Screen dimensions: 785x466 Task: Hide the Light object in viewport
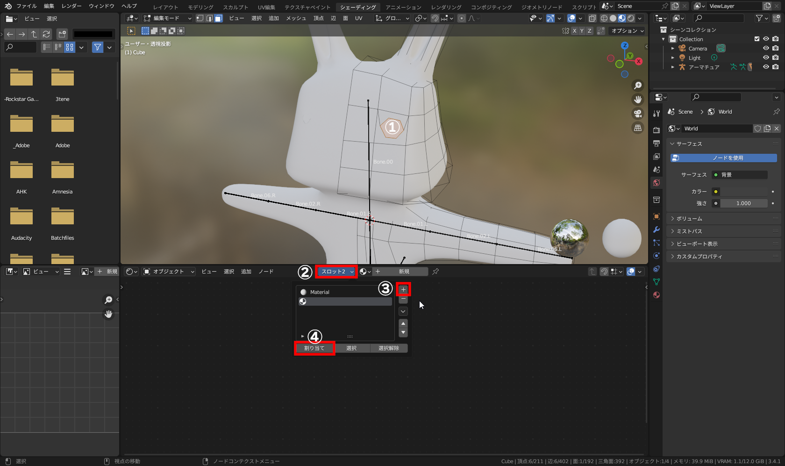(766, 57)
